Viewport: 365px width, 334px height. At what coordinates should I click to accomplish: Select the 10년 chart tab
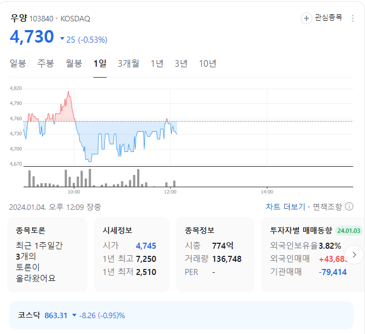[208, 63]
